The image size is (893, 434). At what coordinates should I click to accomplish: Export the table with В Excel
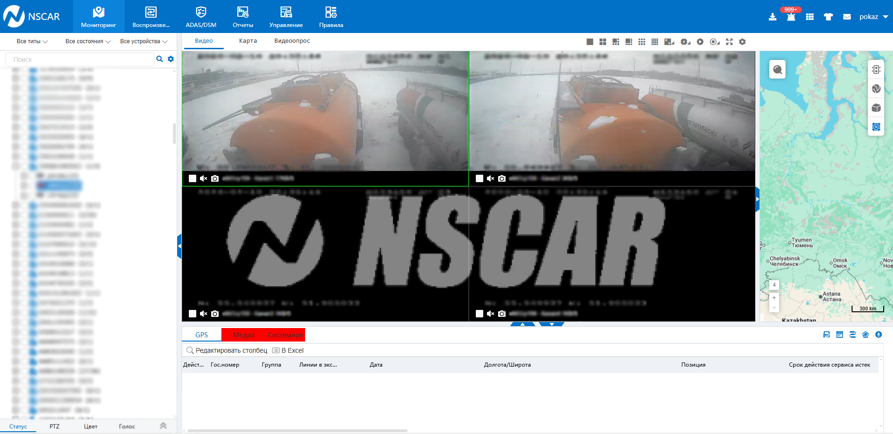point(288,350)
